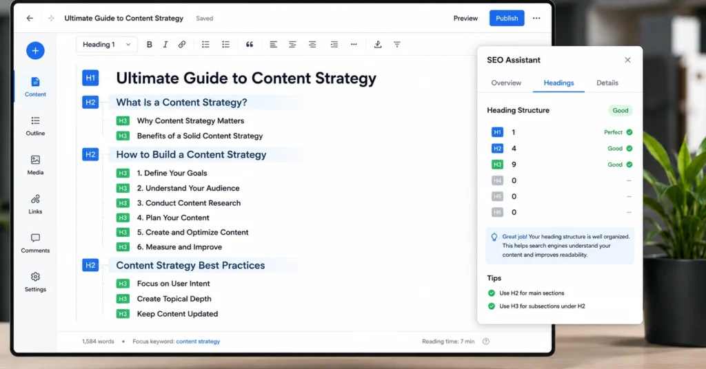Image resolution: width=706 pixels, height=369 pixels.
Task: Click 2. Understand Your Audience subheading
Action: (188, 189)
